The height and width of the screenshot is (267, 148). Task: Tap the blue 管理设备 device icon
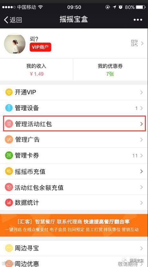9,108
